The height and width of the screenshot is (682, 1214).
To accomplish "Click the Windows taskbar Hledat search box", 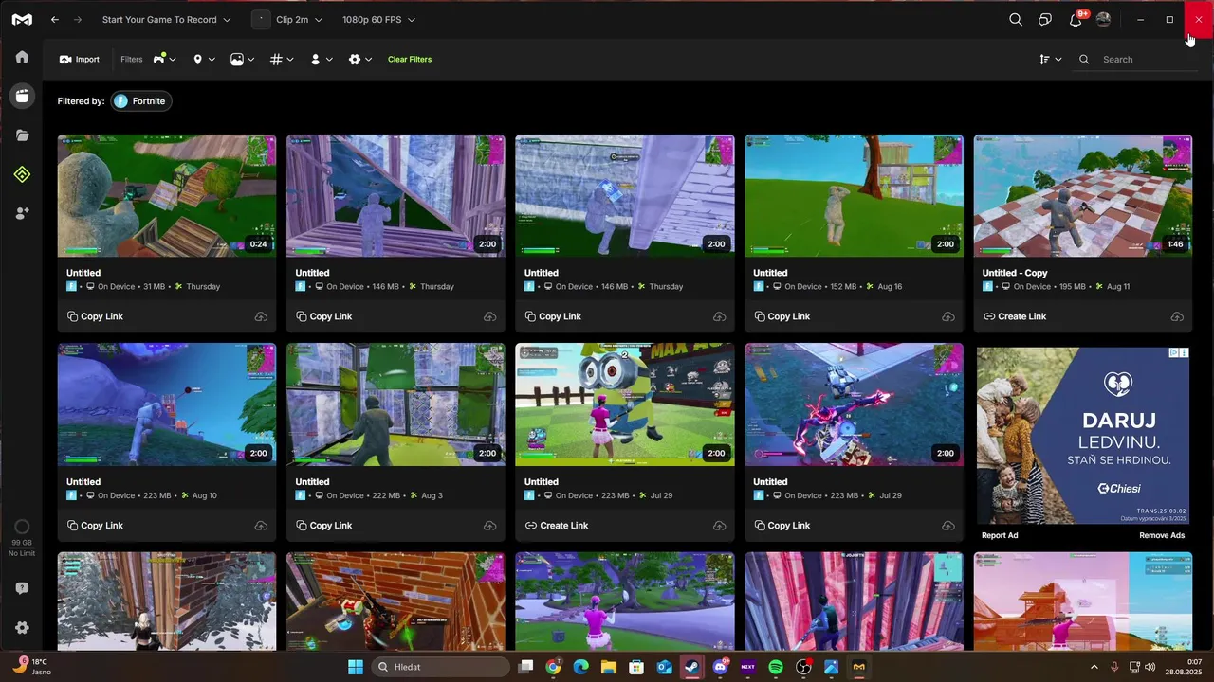I will (x=439, y=667).
